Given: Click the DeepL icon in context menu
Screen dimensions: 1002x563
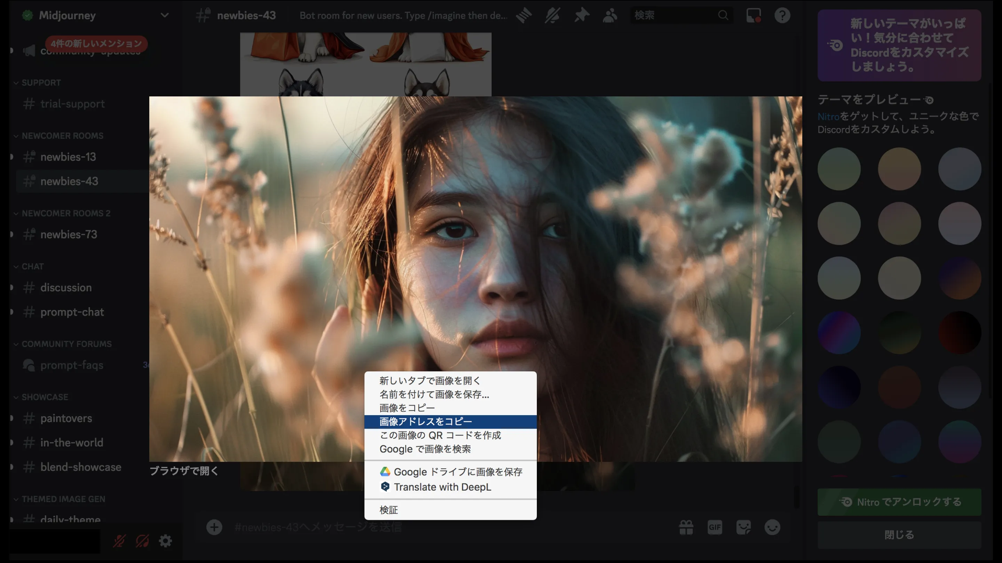Looking at the screenshot, I should (385, 486).
